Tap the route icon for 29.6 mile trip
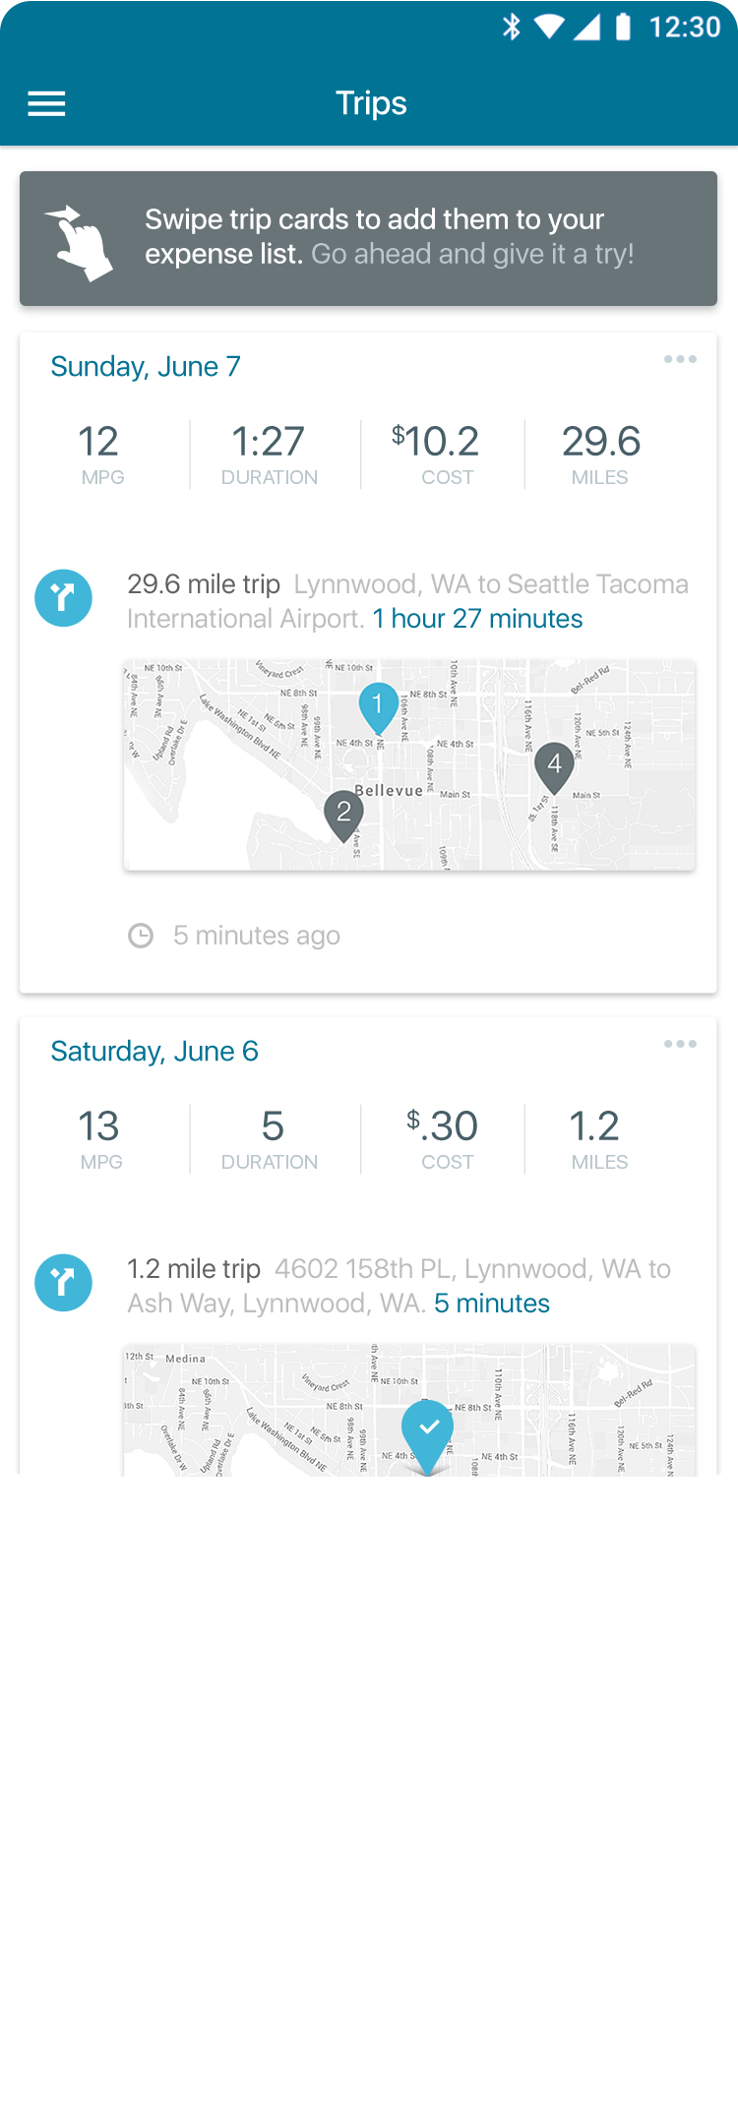 (64, 598)
